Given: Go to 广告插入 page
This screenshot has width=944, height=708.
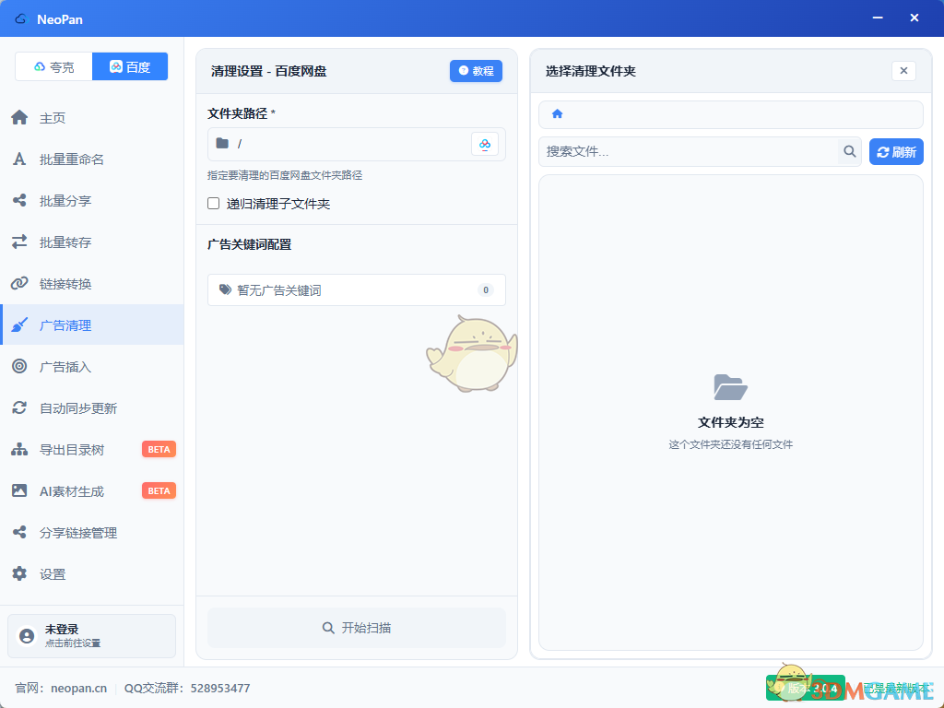Looking at the screenshot, I should (x=65, y=367).
